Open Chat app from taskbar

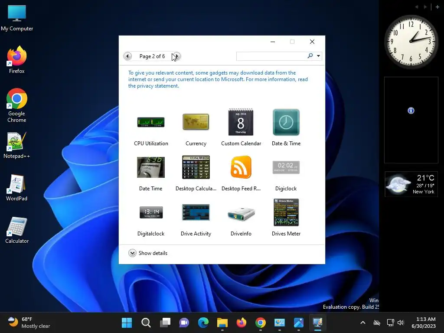click(x=184, y=323)
